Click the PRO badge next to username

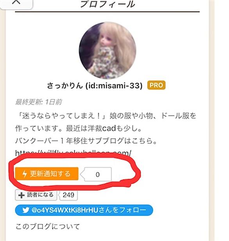pos(156,85)
